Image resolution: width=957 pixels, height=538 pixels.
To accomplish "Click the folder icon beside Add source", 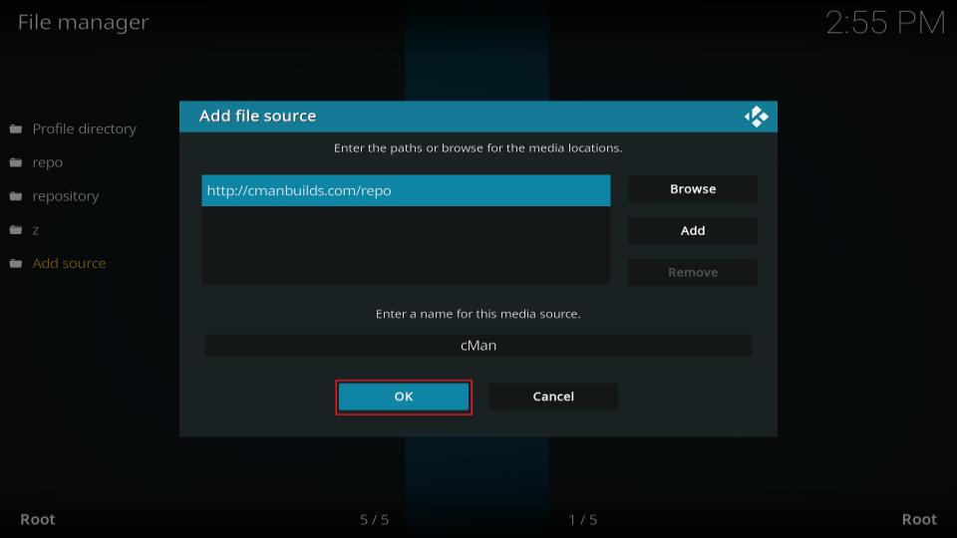I will coord(16,264).
